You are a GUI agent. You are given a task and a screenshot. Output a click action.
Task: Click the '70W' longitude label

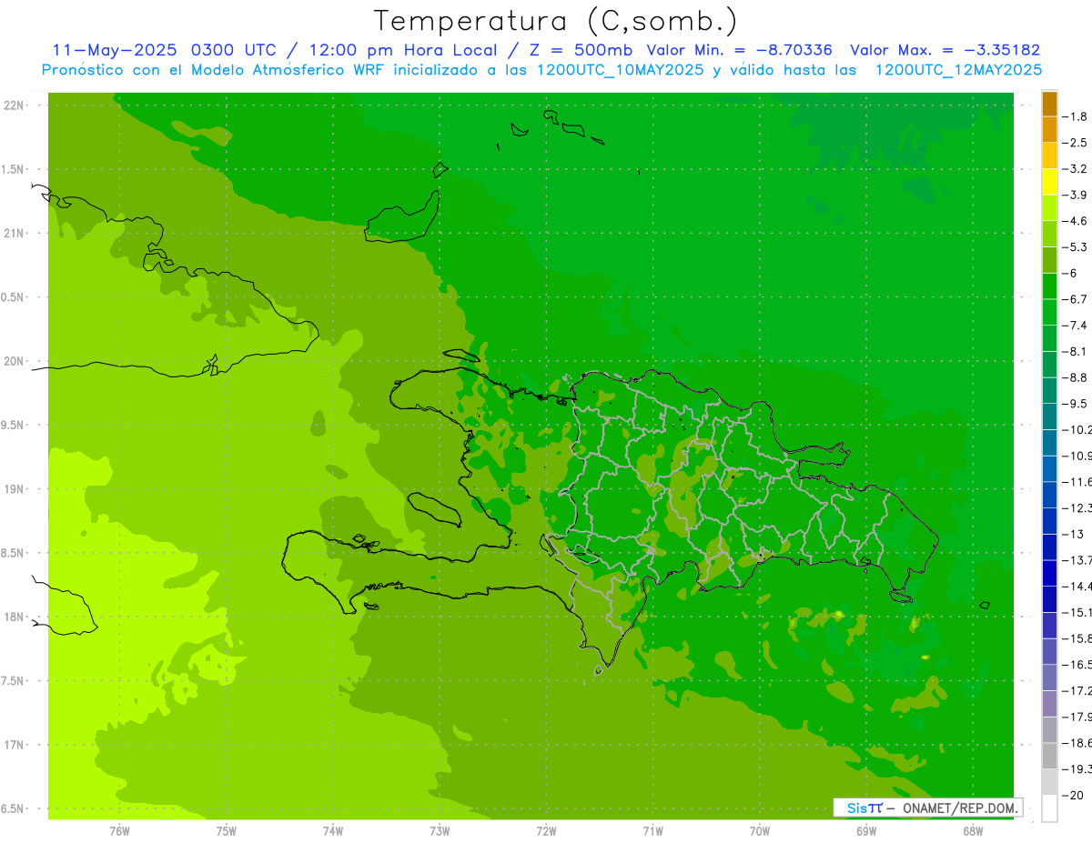click(759, 830)
